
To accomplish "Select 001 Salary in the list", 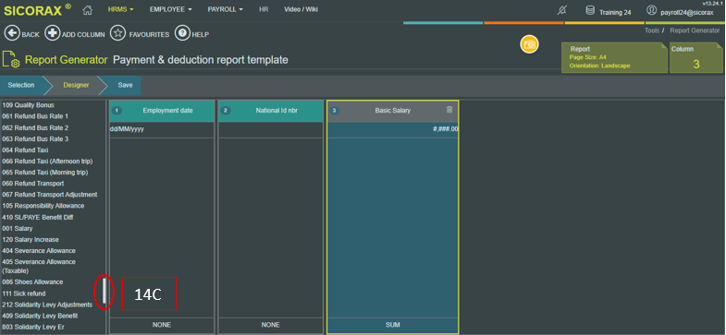I will pos(18,229).
